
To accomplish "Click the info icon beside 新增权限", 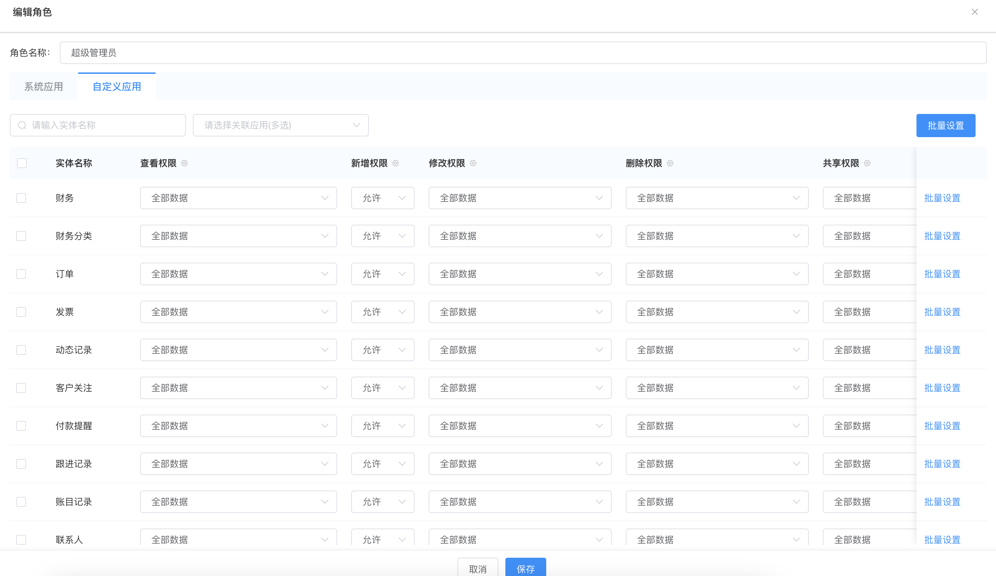I will [395, 163].
